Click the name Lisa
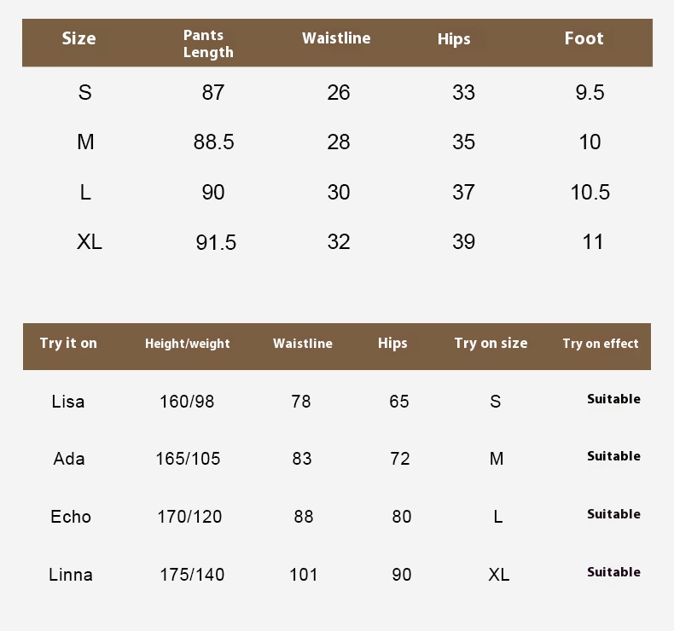674x631 pixels. pyautogui.click(x=68, y=401)
